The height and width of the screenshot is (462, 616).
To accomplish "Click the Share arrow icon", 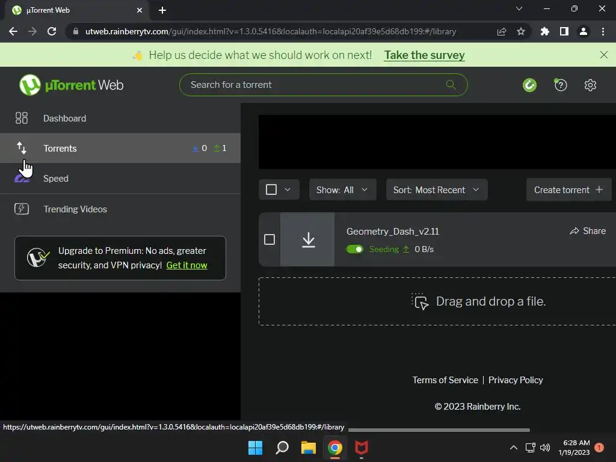I will (x=574, y=231).
